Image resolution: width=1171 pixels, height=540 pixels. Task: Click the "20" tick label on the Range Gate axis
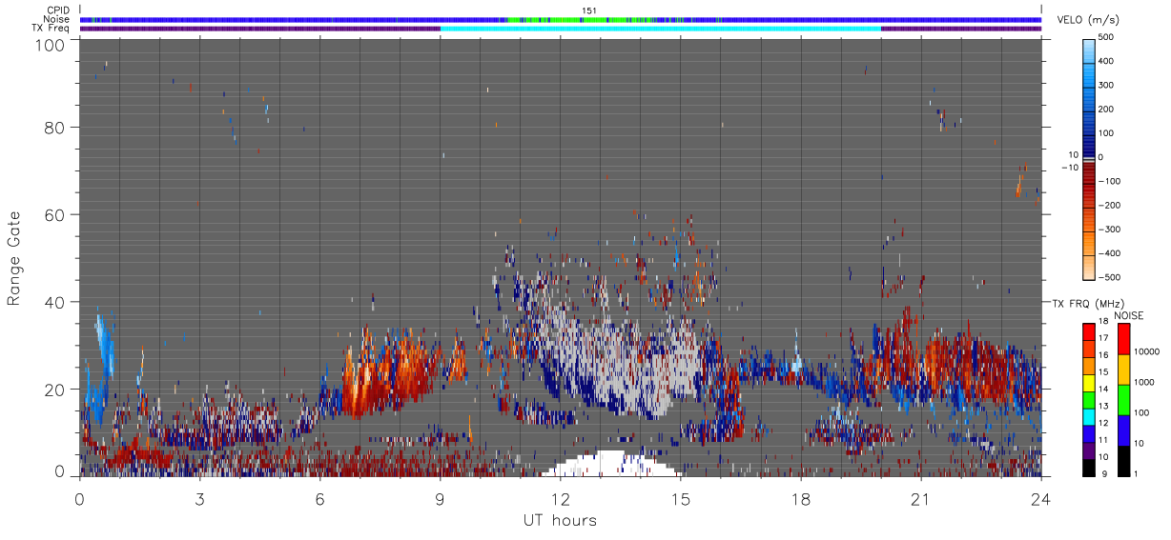coord(55,389)
